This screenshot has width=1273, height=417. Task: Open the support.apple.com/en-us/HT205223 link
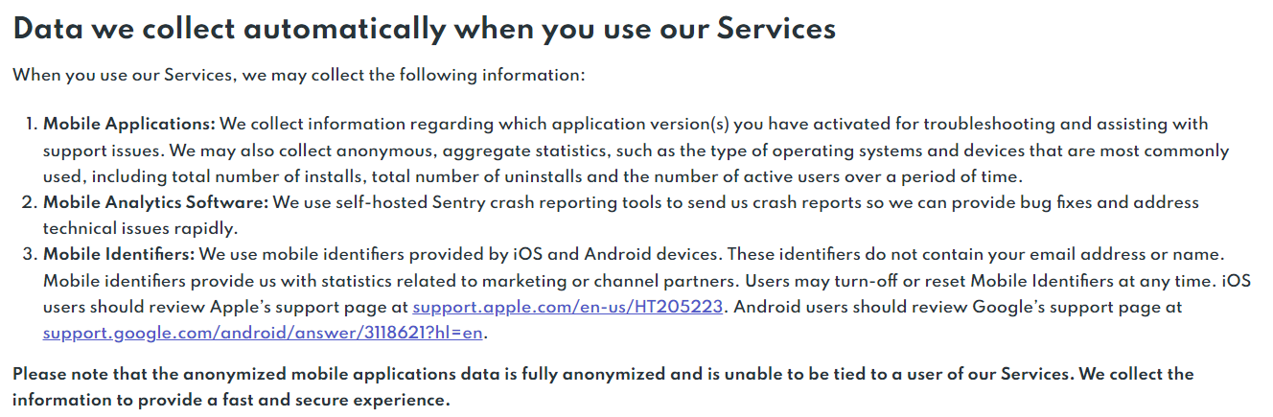click(x=567, y=307)
